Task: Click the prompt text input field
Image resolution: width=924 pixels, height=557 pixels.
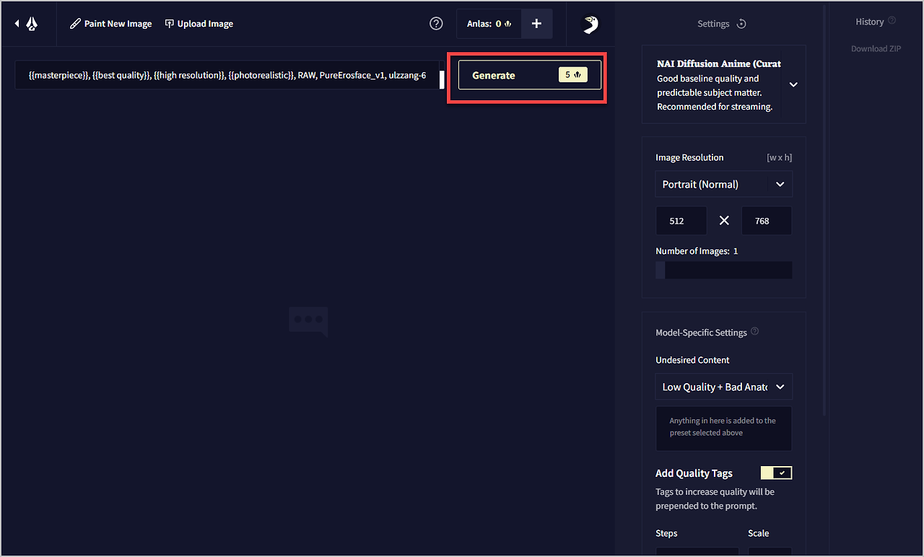Action: 227,75
